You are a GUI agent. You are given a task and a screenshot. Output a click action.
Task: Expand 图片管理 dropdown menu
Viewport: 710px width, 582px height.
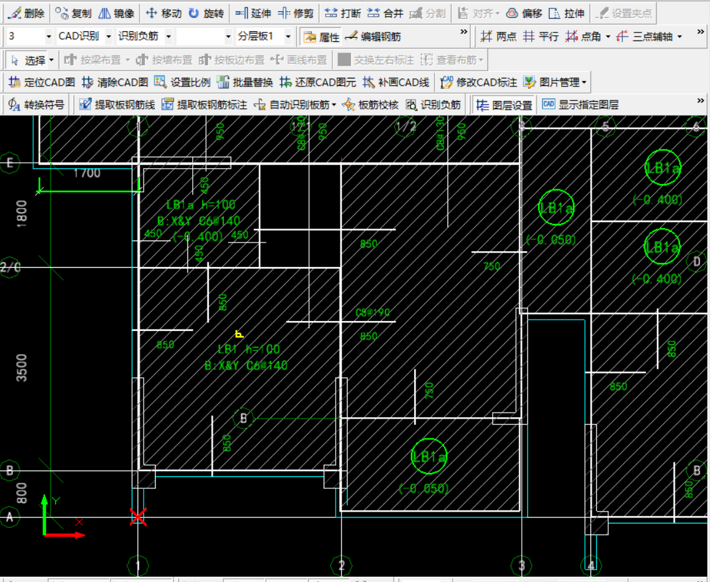click(x=584, y=82)
